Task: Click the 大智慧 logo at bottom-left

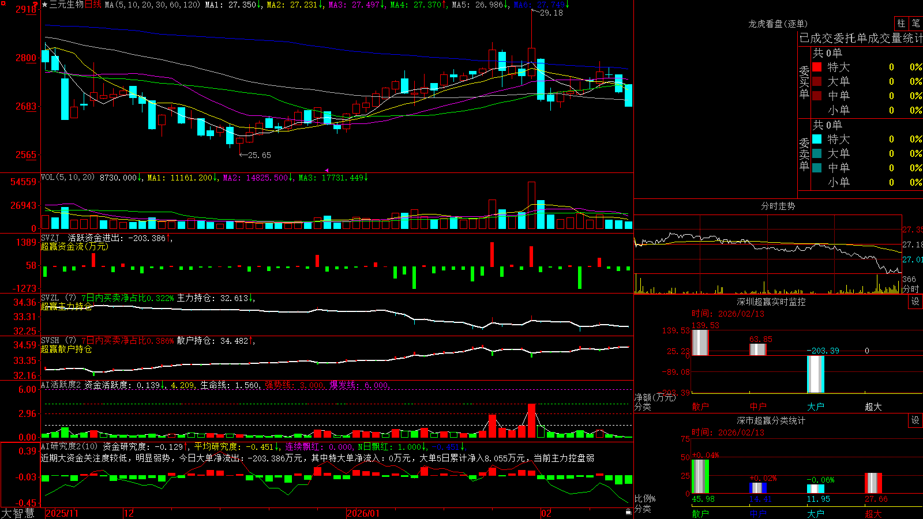Action: pyautogui.click(x=18, y=513)
